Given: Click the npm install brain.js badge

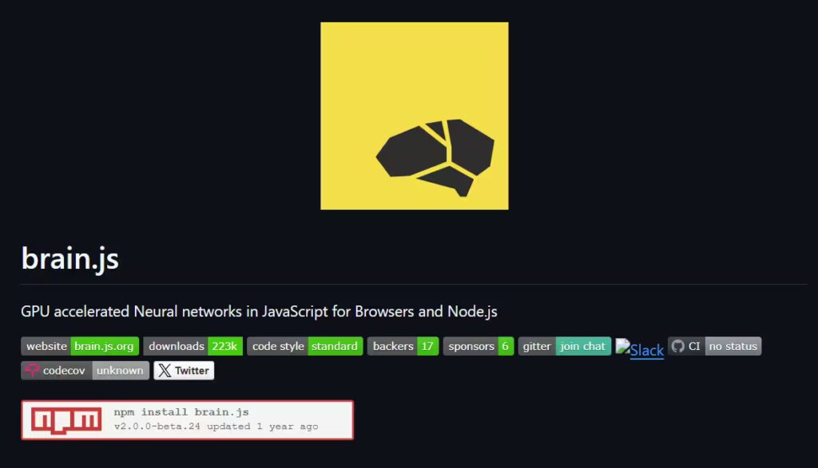Looking at the screenshot, I should (x=187, y=420).
